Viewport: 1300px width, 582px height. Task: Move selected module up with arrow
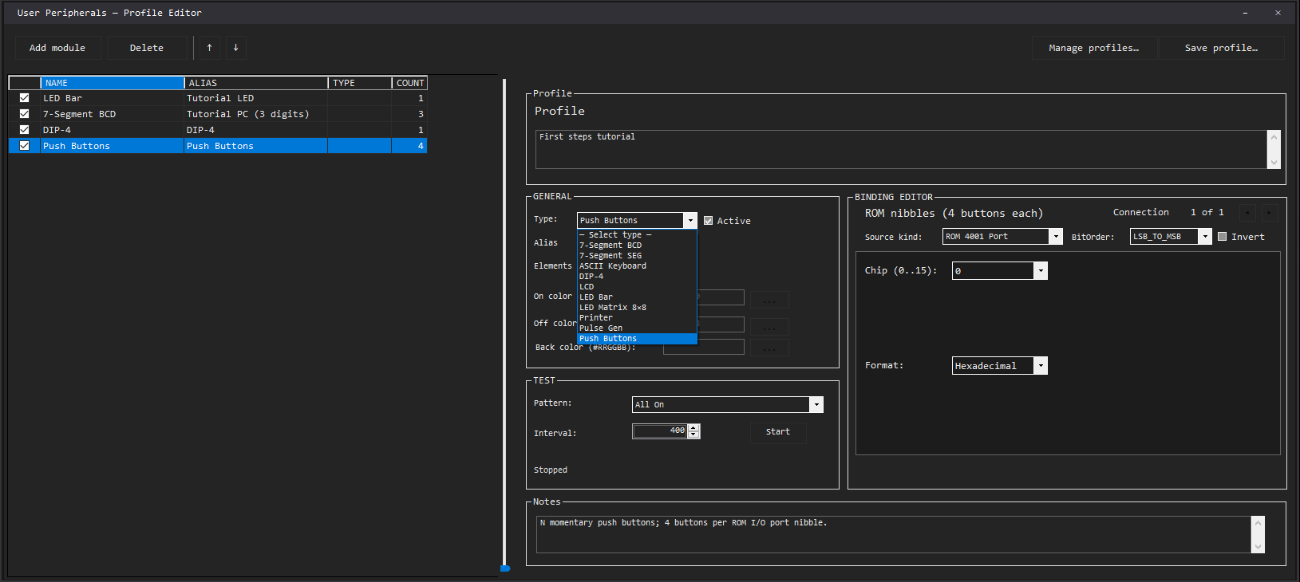[209, 48]
